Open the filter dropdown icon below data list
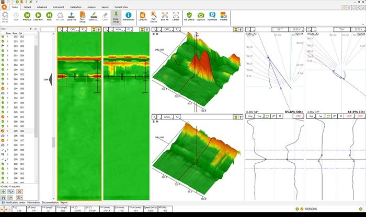Viewport: 366px width, 217px height. tap(19, 198)
